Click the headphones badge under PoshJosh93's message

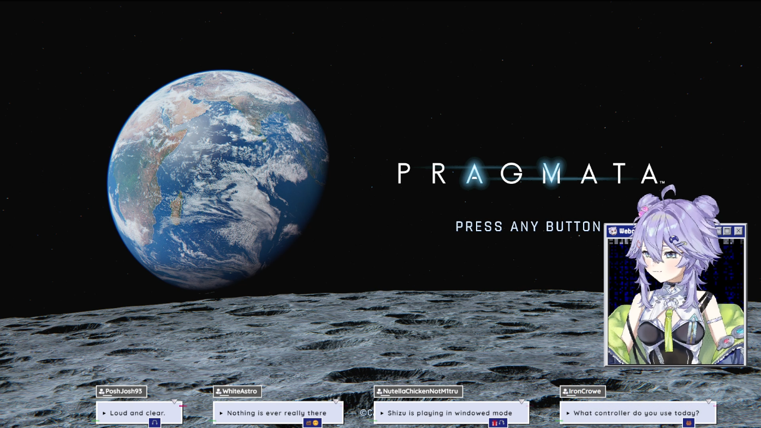[155, 423]
